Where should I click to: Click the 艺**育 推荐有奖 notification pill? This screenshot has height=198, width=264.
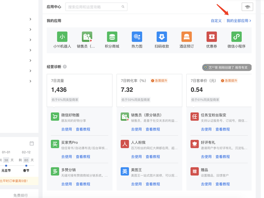227,67
